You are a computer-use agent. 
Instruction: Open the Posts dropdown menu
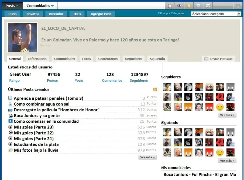pos(12,6)
